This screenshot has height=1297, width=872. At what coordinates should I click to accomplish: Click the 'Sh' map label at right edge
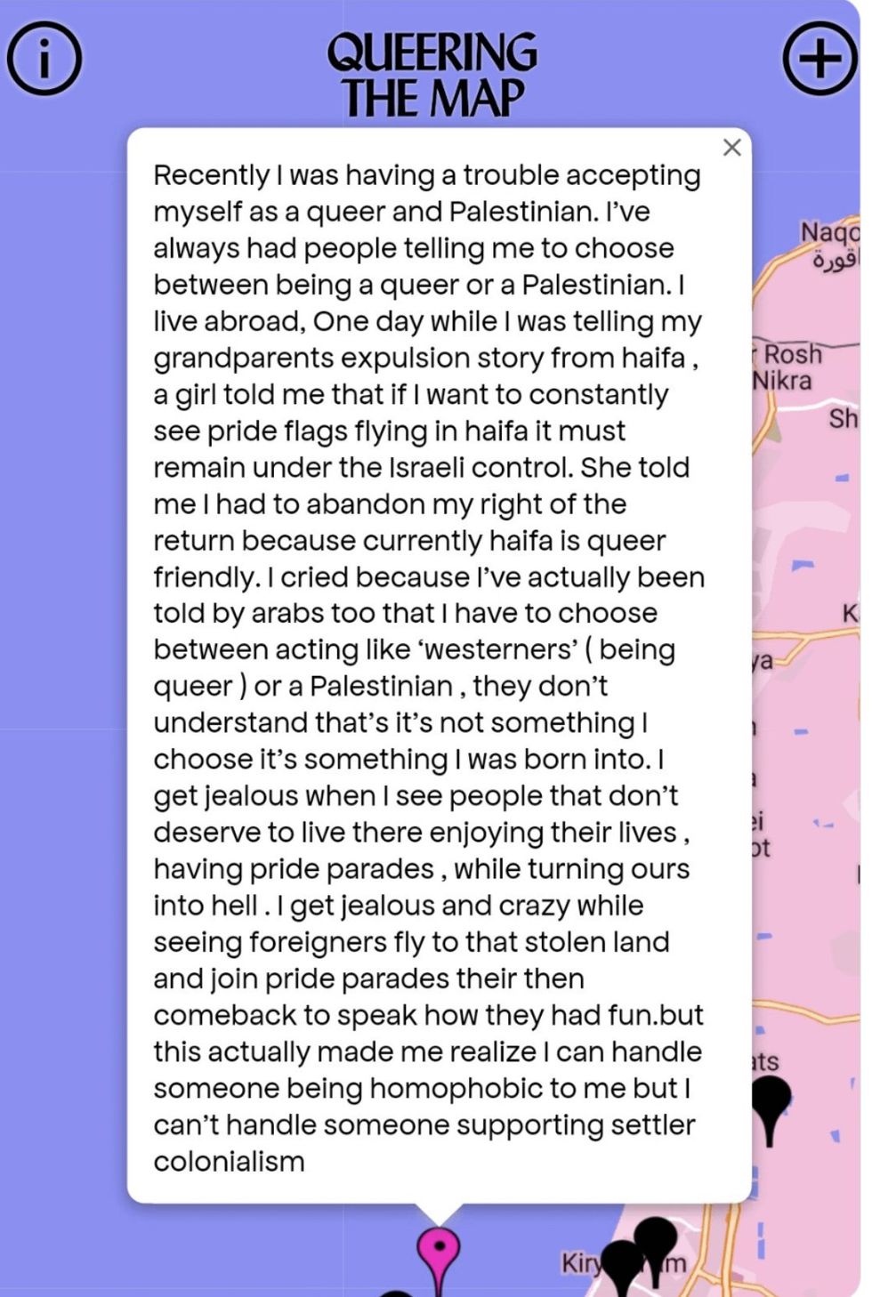(x=843, y=418)
